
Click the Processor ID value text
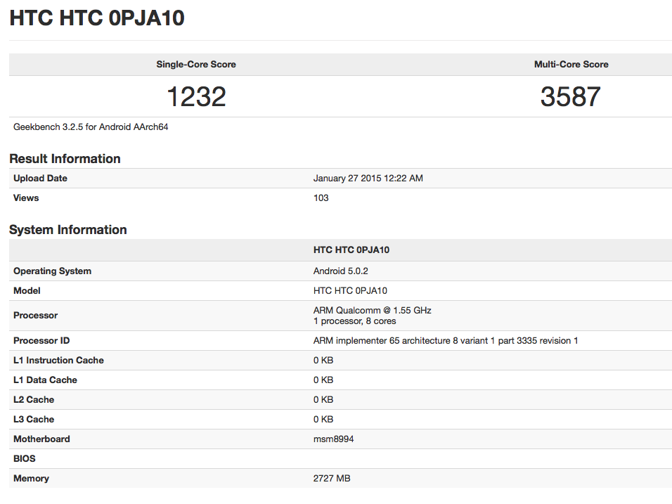446,341
